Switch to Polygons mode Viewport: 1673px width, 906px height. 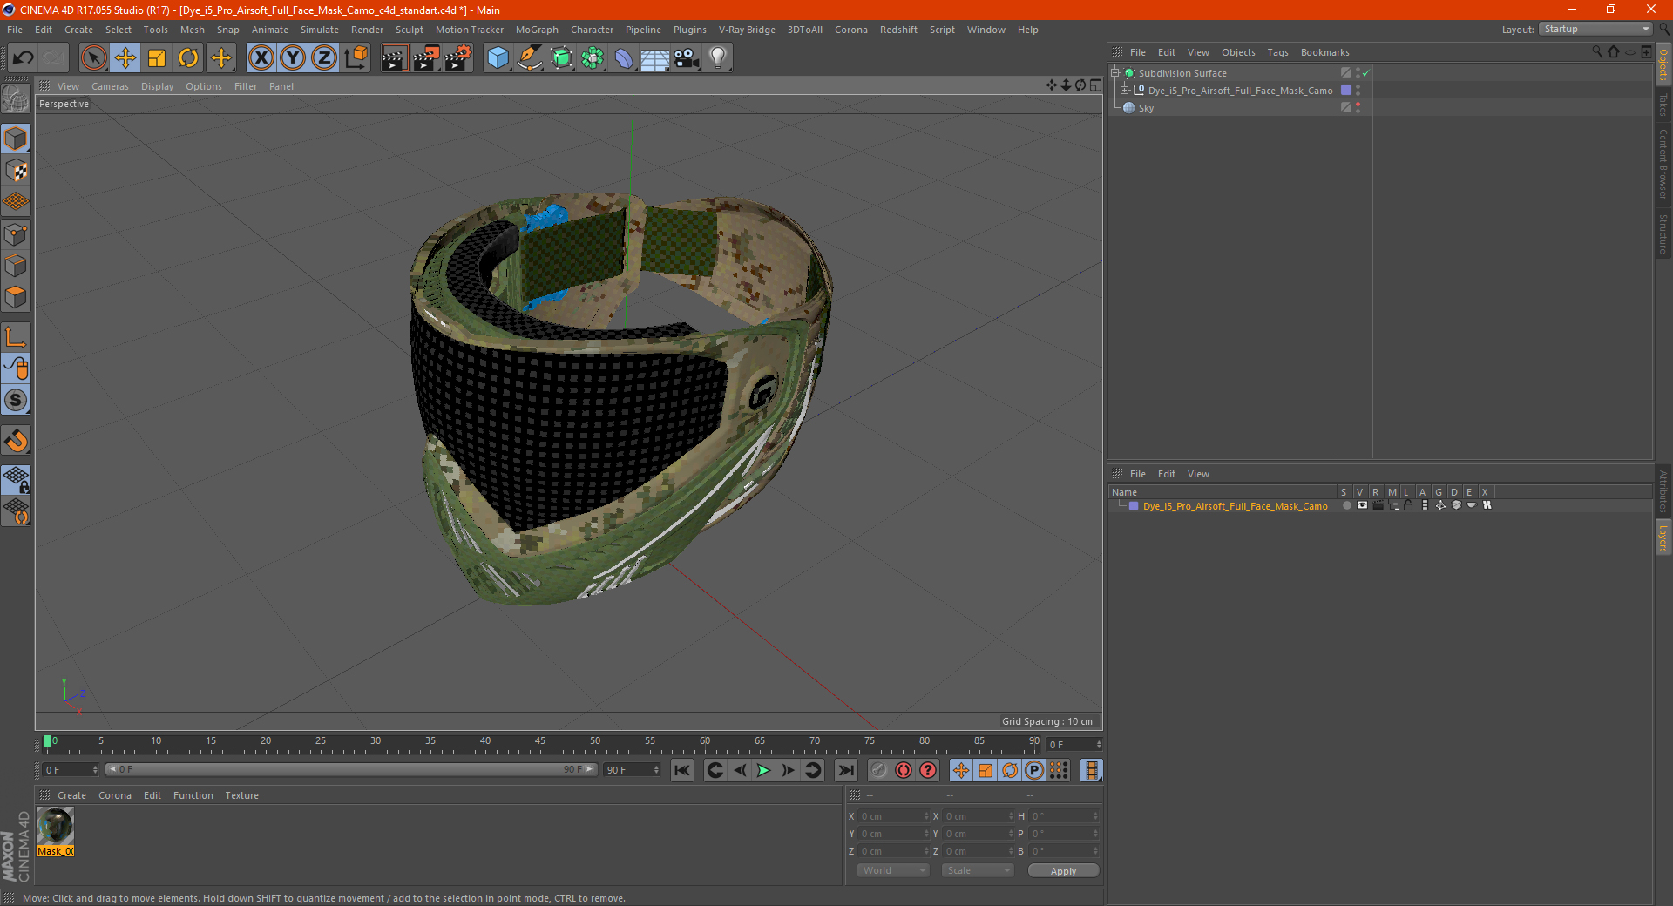point(17,297)
